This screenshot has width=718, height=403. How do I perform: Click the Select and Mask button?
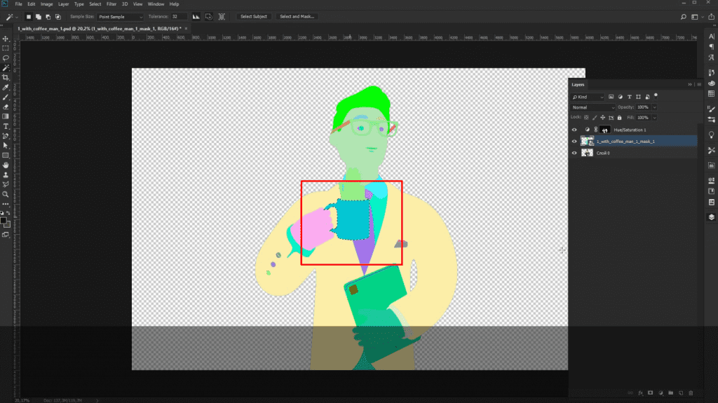pos(297,17)
